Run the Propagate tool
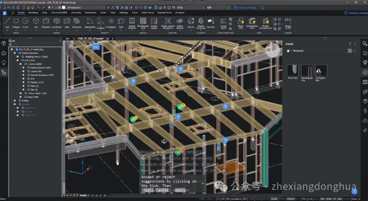 (x=111, y=23)
